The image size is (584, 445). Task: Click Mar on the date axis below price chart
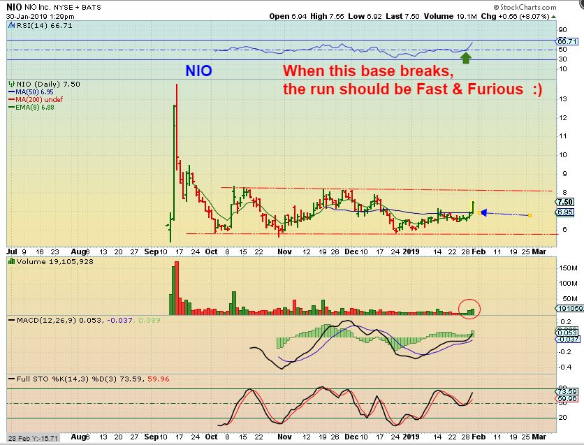click(539, 251)
